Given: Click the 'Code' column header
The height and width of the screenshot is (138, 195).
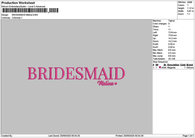Looking at the screenshot, I should (183, 65).
